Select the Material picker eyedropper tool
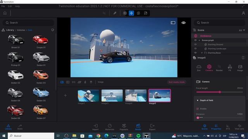 pos(115,13)
